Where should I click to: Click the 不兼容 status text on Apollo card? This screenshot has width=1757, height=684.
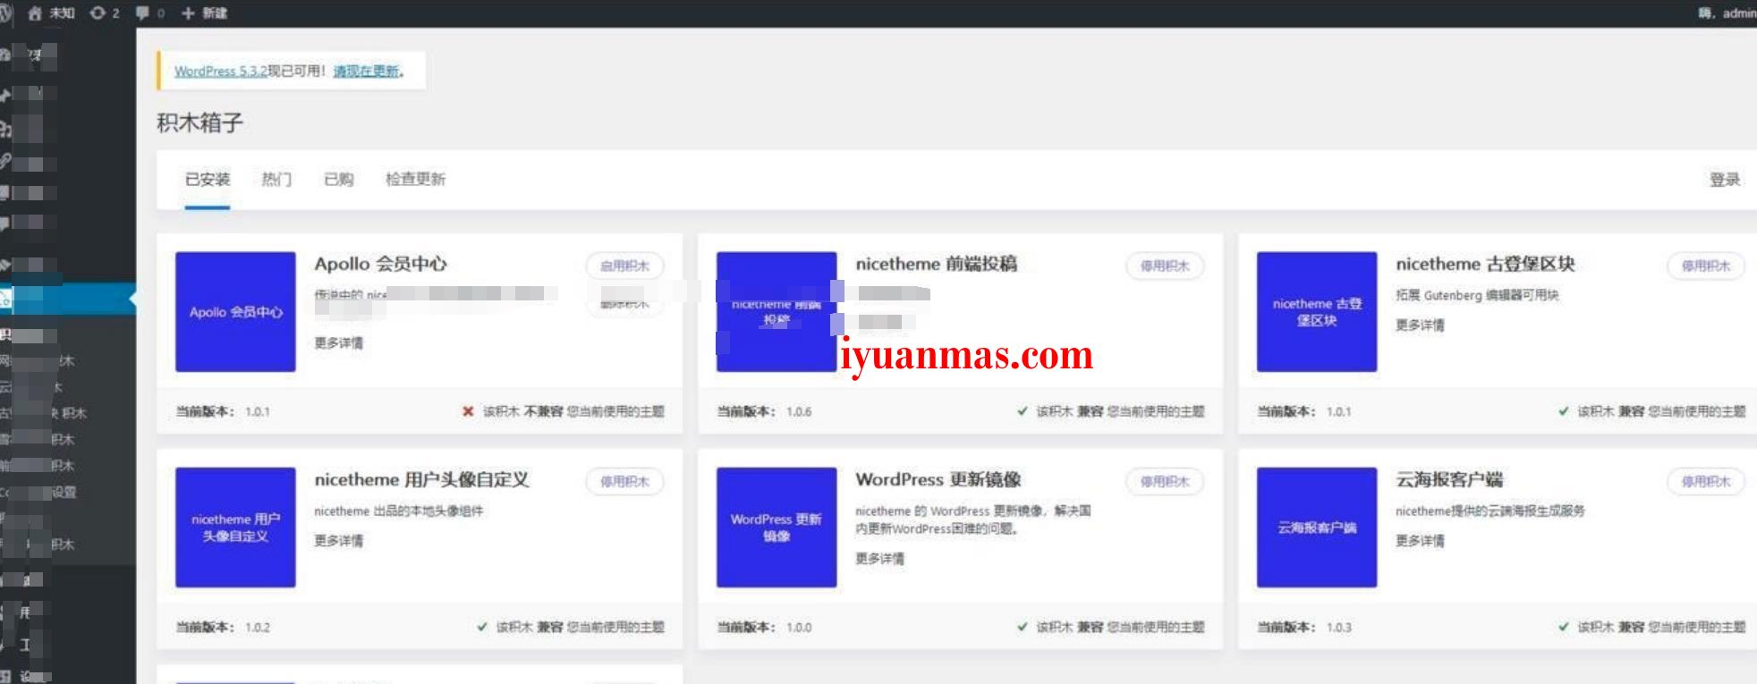(x=543, y=411)
